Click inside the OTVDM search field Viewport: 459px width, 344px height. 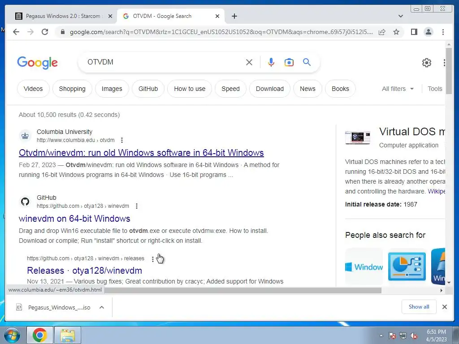pyautogui.click(x=164, y=62)
